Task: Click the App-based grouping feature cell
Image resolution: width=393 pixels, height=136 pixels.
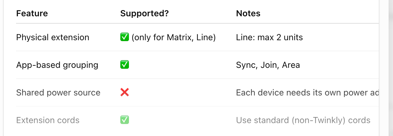Action: (57, 65)
